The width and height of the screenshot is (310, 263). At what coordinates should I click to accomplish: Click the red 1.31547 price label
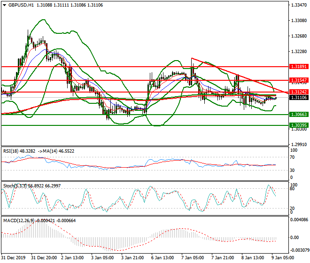[x=299, y=80]
